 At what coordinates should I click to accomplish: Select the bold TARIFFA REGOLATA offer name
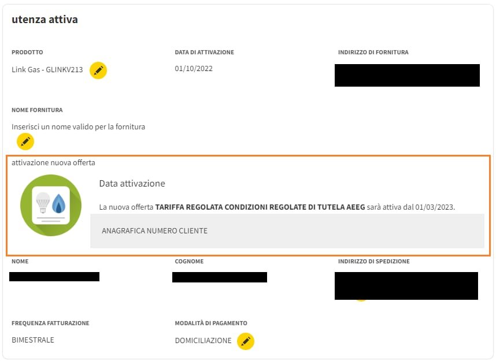260,207
